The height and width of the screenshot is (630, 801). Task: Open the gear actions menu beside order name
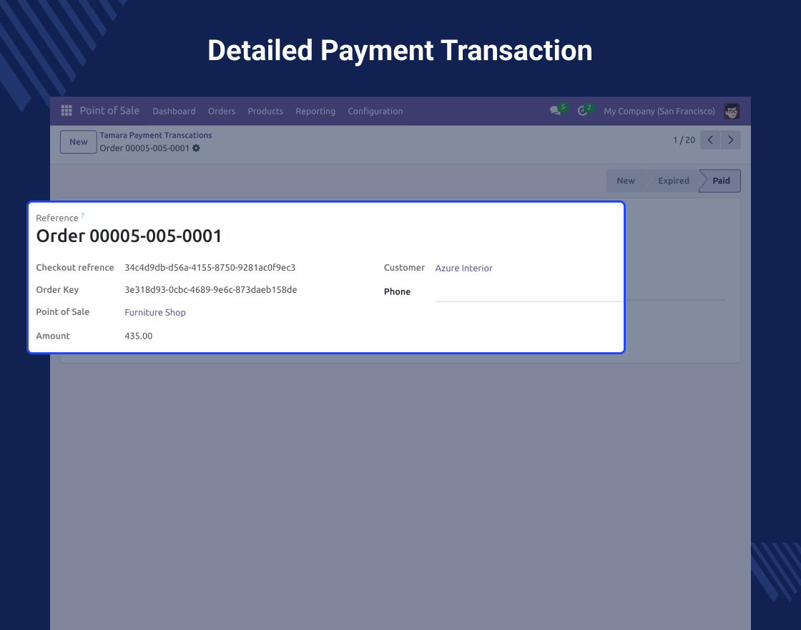196,148
